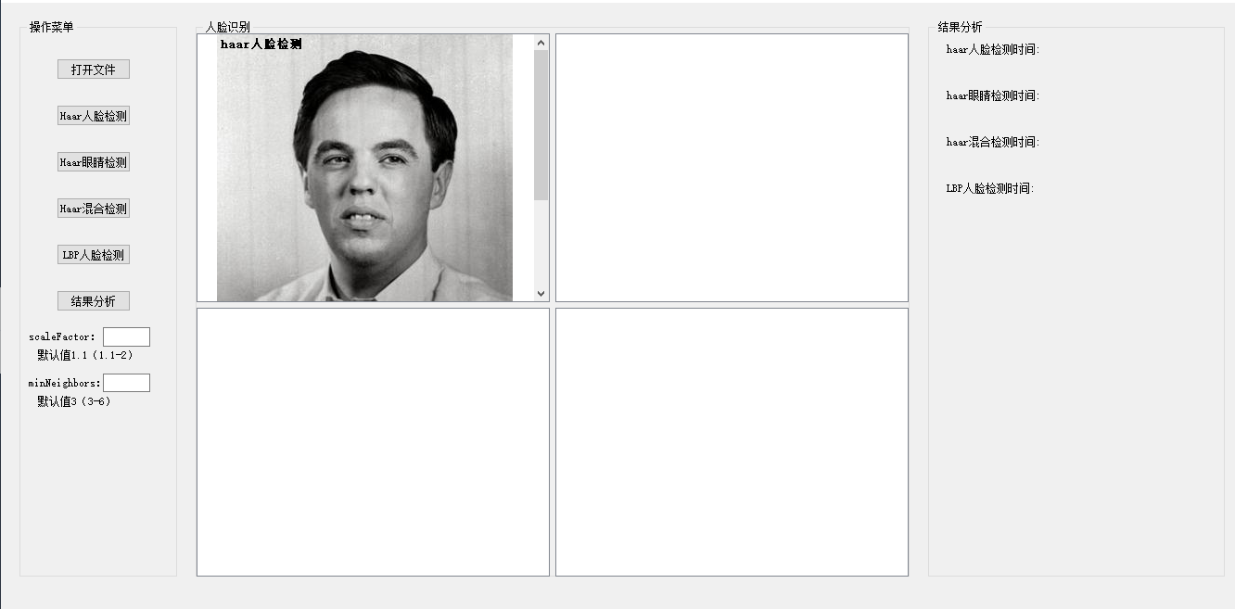This screenshot has width=1235, height=609.
Task: Click the empty top-right result panel
Action: click(x=732, y=168)
